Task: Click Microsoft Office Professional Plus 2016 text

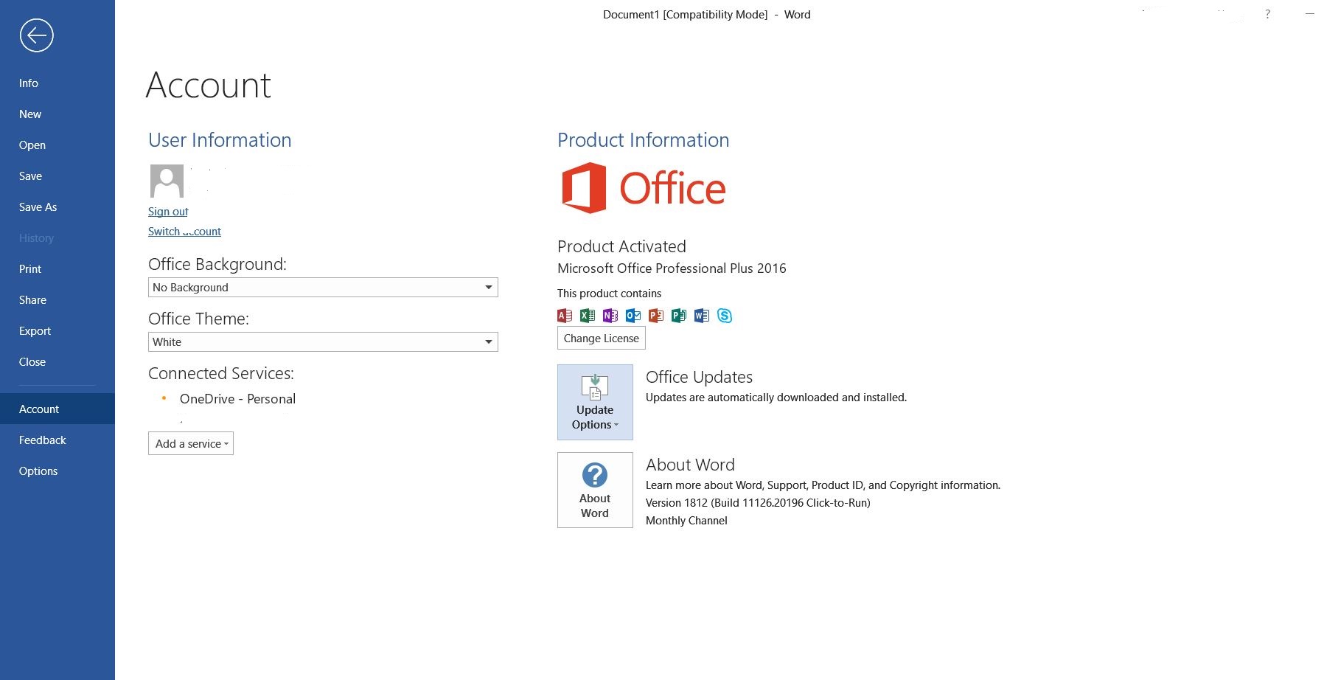Action: pyautogui.click(x=672, y=268)
